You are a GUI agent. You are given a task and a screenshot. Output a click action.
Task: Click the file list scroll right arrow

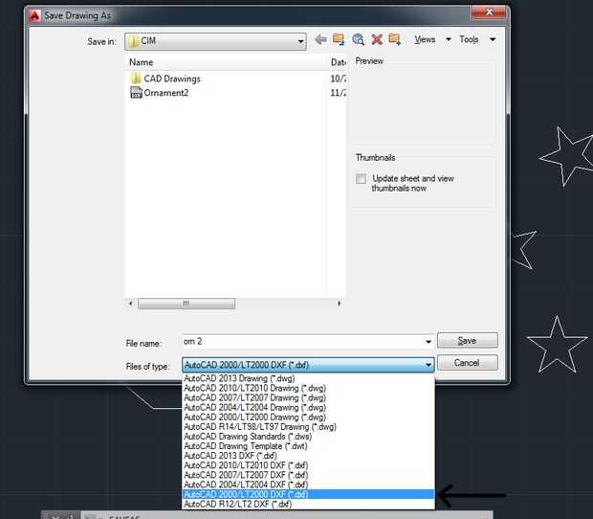[x=339, y=304]
